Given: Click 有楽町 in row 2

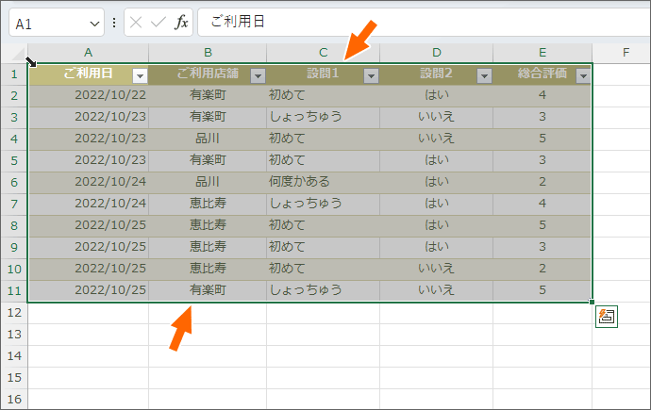Looking at the screenshot, I should pyautogui.click(x=208, y=95).
